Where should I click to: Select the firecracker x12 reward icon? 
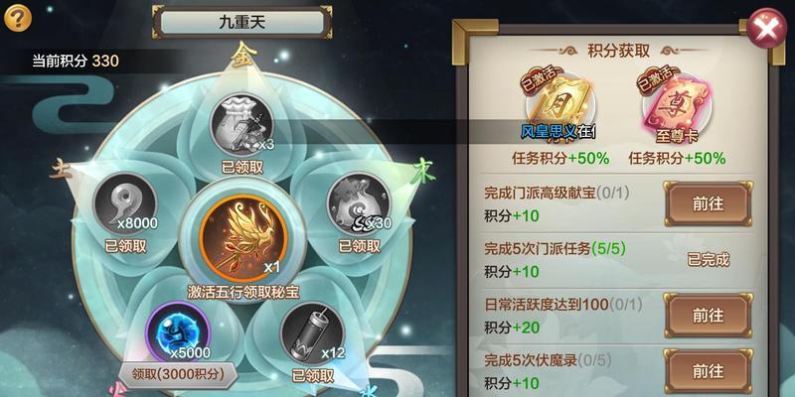[x=312, y=332]
